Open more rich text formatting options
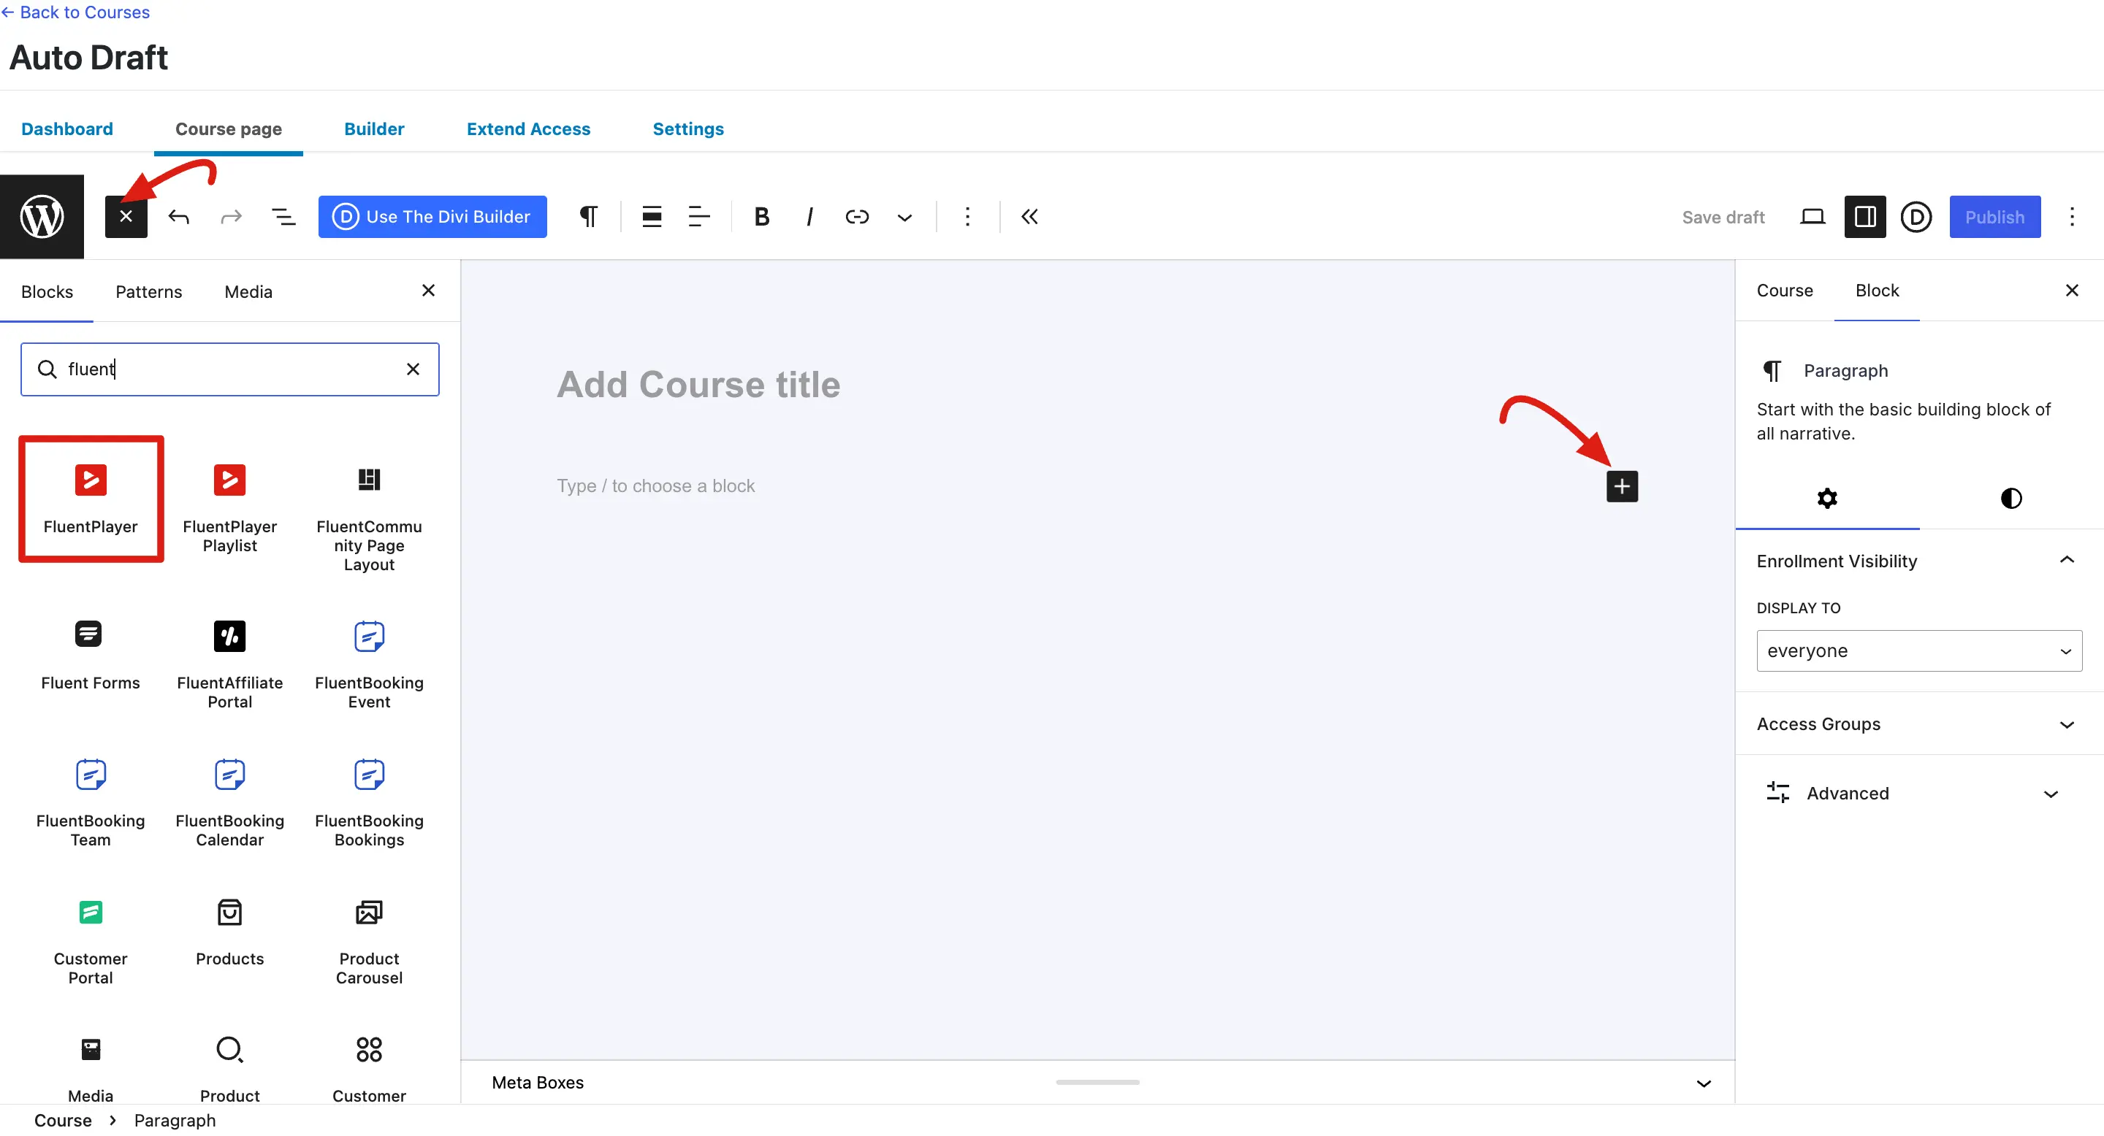The image size is (2104, 1136). click(904, 217)
